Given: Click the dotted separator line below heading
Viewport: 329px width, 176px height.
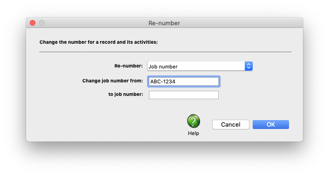Looking at the screenshot, I should tap(165, 52).
